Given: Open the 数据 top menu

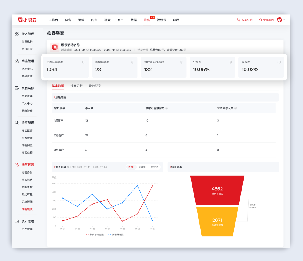Looking at the screenshot, I should click(134, 20).
